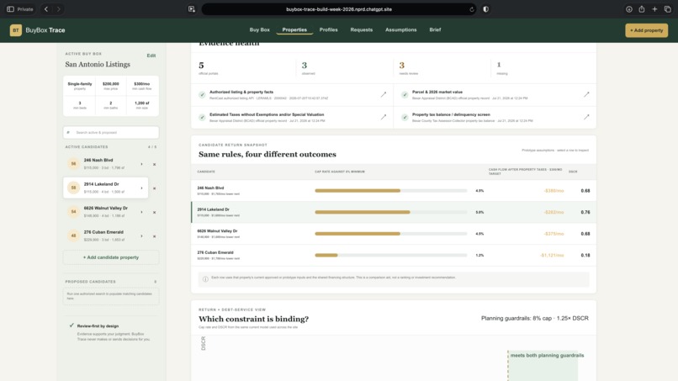Click check icon for Parcel & 2026 market value
Image resolution: width=678 pixels, height=381 pixels.
pyautogui.click(x=405, y=95)
